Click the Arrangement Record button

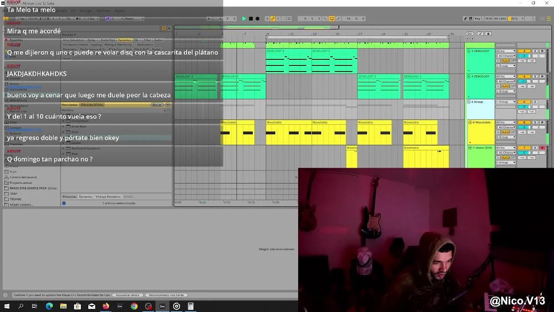point(258,19)
